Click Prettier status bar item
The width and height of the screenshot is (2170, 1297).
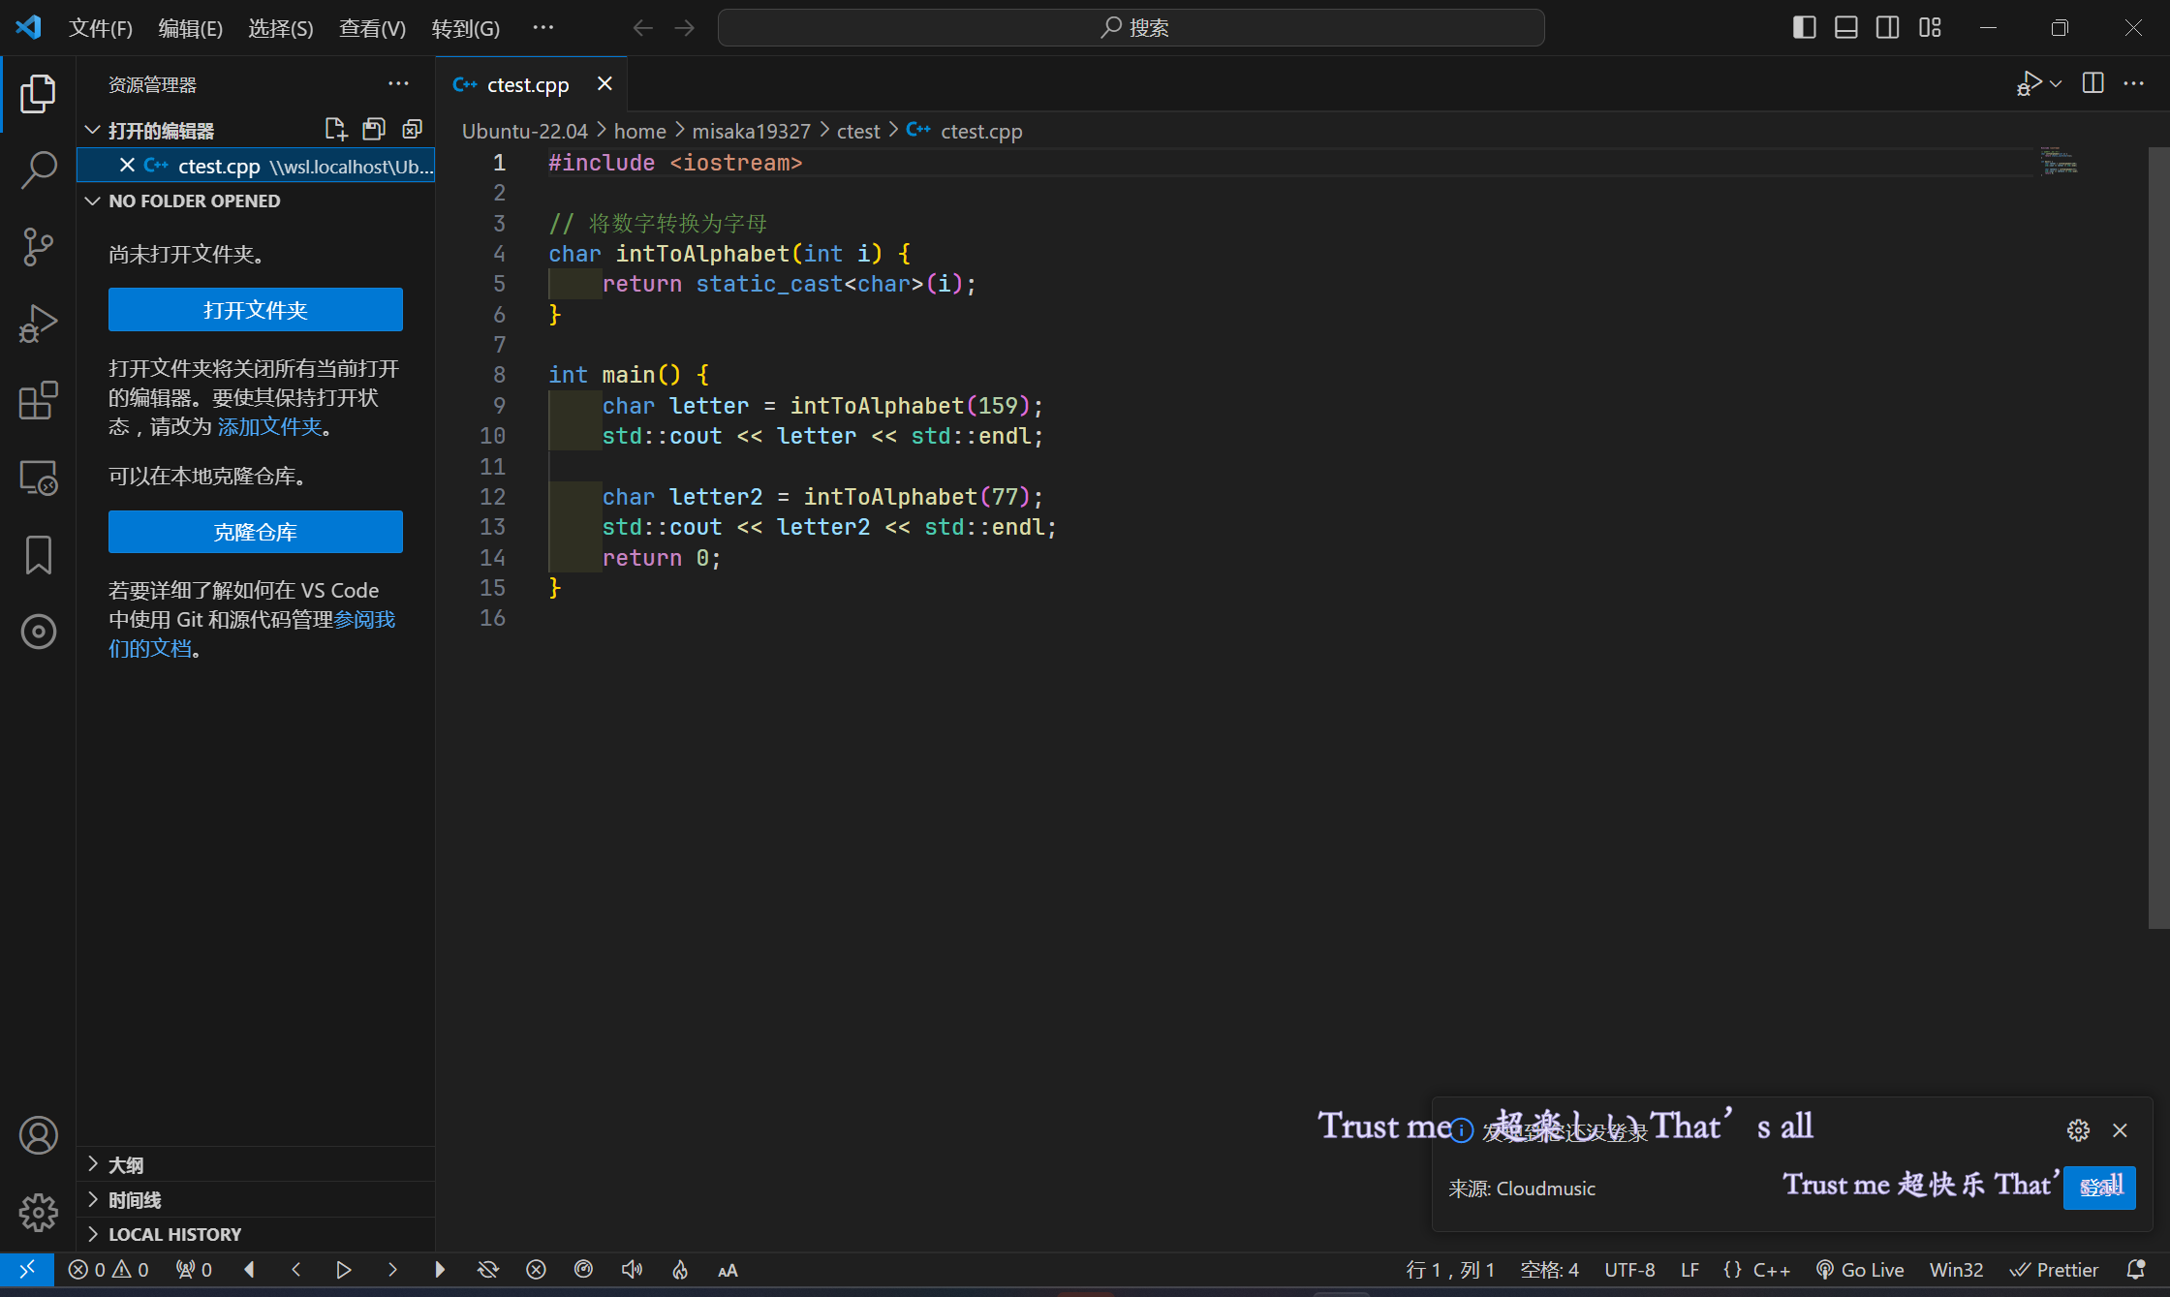2054,1270
